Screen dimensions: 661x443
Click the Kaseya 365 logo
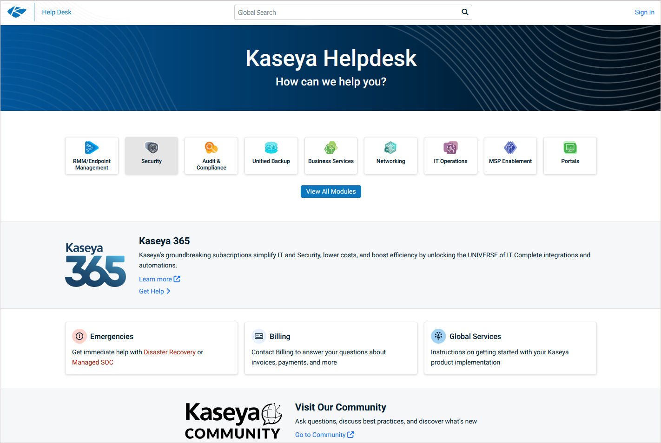(95, 265)
